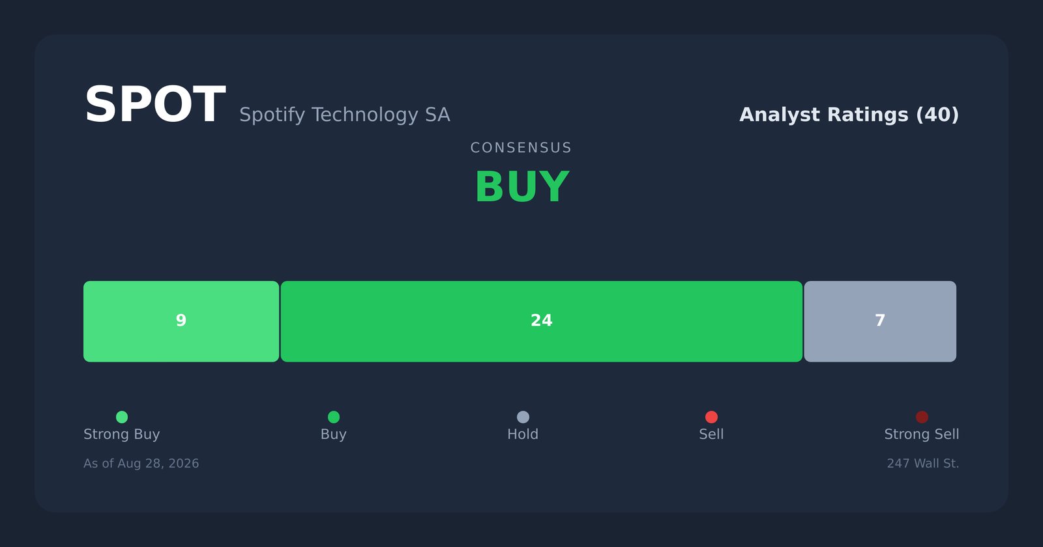Click the Sell legend label
Screen dimensions: 1043x547
coord(711,434)
